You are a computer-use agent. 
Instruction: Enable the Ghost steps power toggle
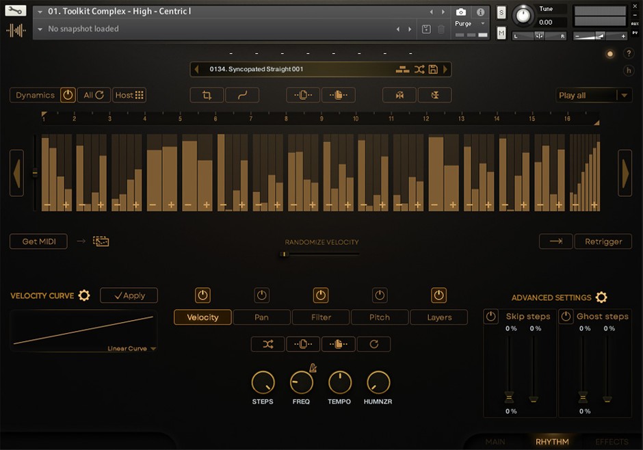click(566, 316)
